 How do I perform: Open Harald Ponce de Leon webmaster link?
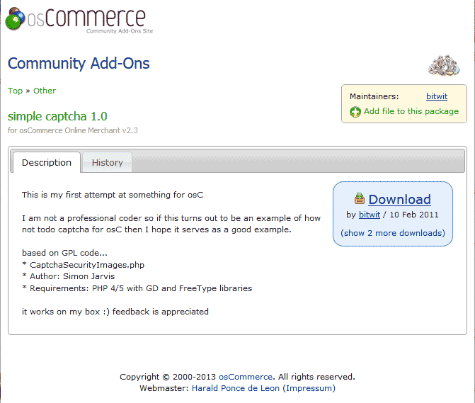point(236,388)
